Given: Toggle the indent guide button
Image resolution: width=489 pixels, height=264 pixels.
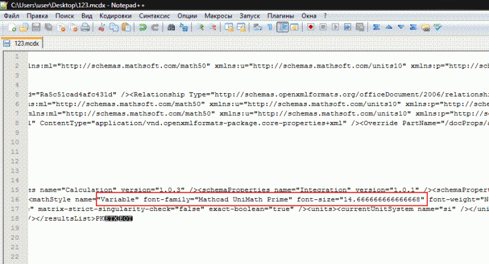Looking at the screenshot, I should [x=282, y=27].
